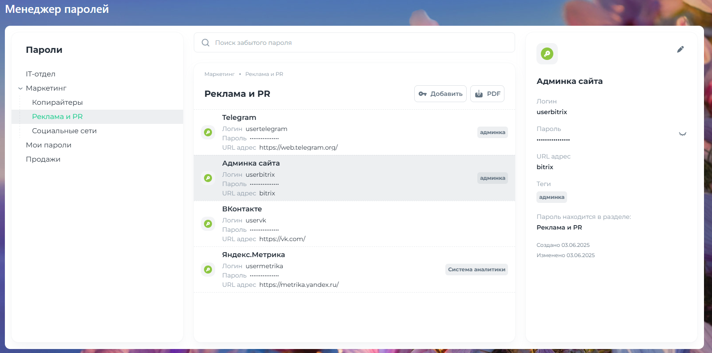Click the Яндекс.Метрика entry key icon

point(208,270)
